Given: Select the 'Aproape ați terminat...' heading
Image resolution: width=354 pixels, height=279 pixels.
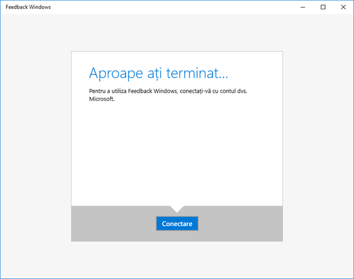Looking at the screenshot, I should click(x=158, y=73).
